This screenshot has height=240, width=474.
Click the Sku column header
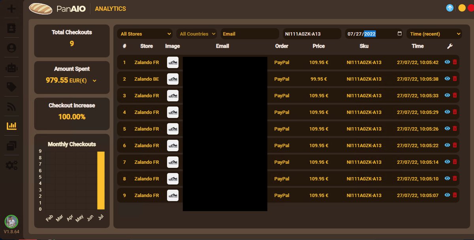pyautogui.click(x=364, y=46)
